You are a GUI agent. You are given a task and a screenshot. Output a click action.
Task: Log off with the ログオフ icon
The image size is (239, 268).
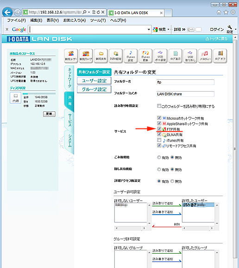[220, 56]
